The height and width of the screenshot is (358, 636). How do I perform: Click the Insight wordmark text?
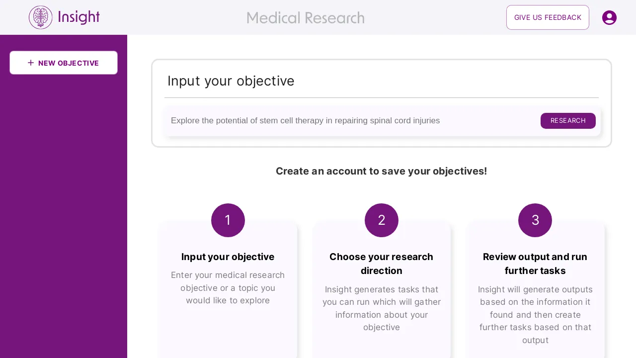pos(79,17)
